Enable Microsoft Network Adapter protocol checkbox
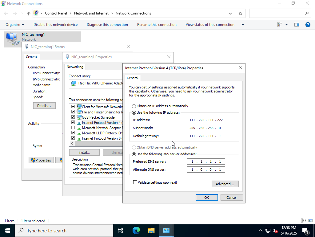This screenshot has height=237, width=315. pos(73,128)
